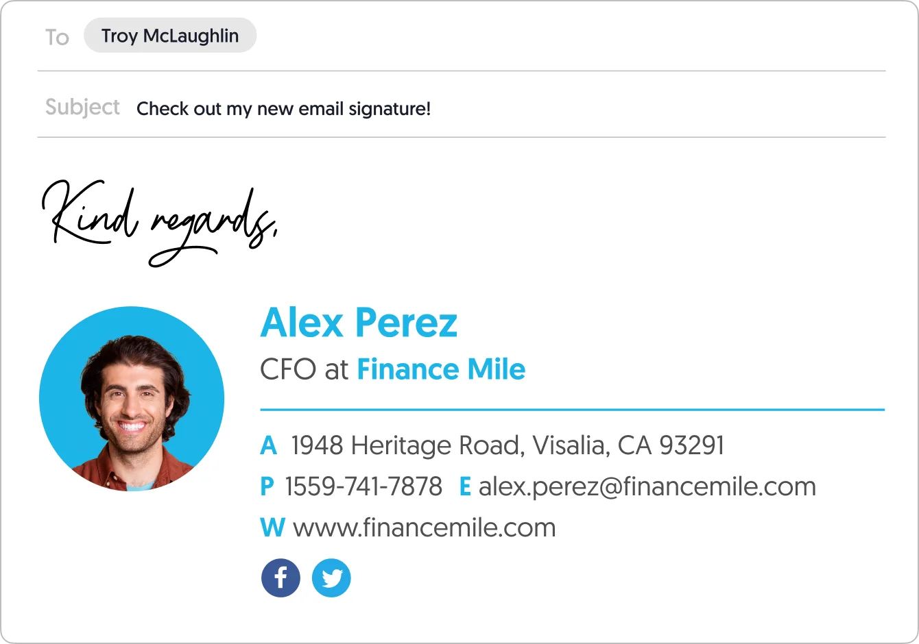This screenshot has width=919, height=644.
Task: Click the blue "E" email marker
Action: coord(465,487)
